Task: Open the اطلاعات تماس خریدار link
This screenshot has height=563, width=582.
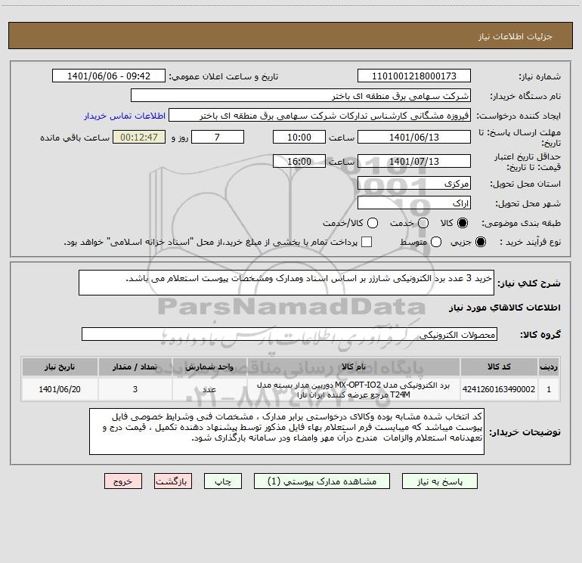Action: coord(125,116)
